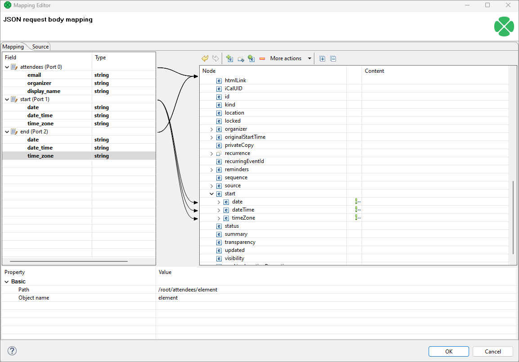Click the expand all tree icon
The image size is (519, 362).
click(x=322, y=58)
